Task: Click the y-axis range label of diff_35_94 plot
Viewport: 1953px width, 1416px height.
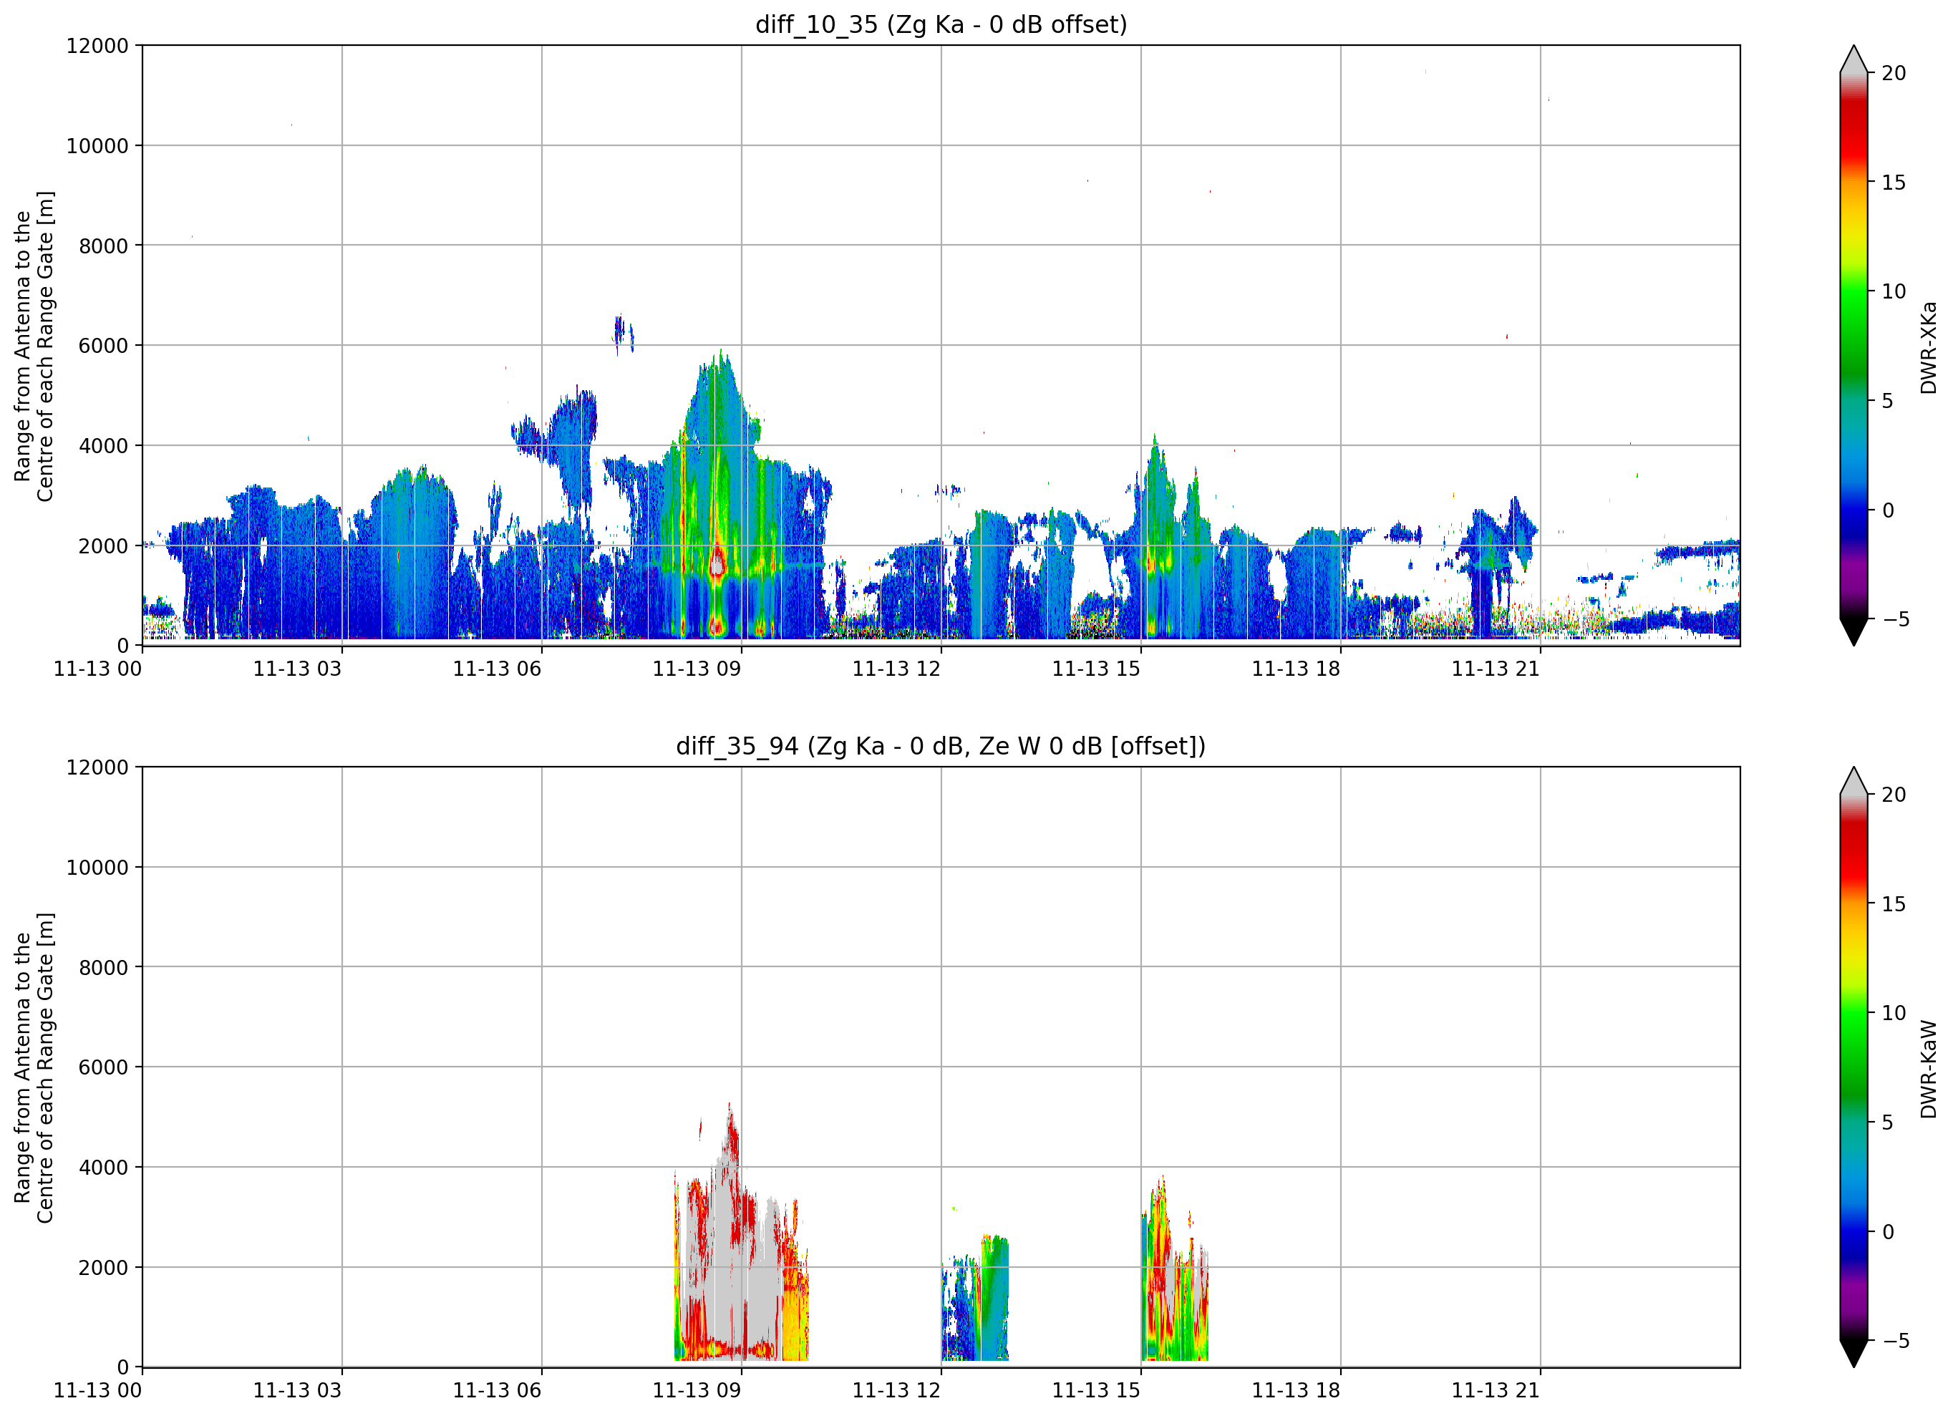Action: [x=34, y=1067]
